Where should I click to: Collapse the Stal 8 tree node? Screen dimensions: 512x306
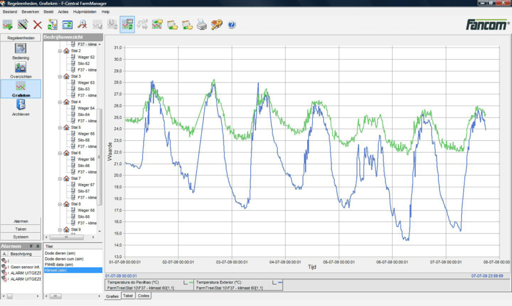tap(60, 204)
